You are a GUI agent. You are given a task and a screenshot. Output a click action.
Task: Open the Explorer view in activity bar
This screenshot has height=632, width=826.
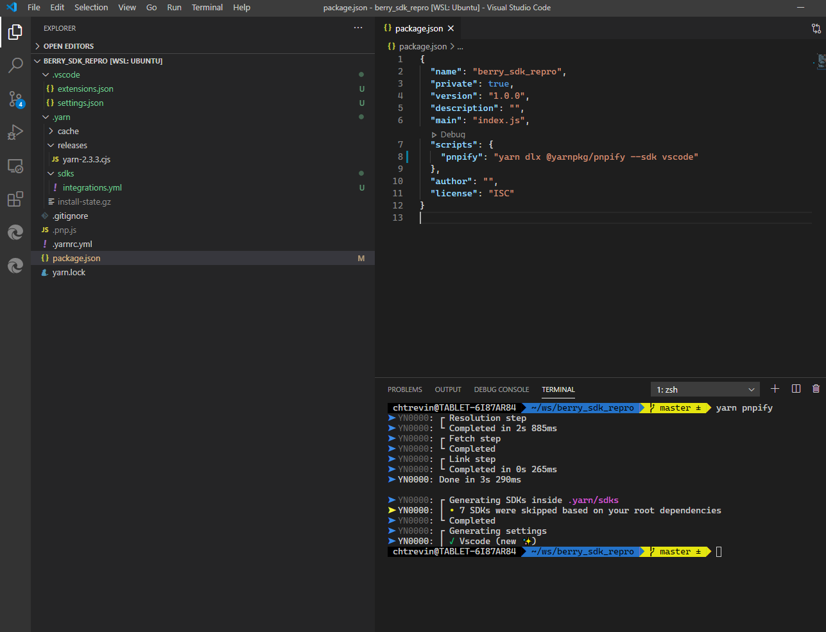pyautogui.click(x=15, y=31)
